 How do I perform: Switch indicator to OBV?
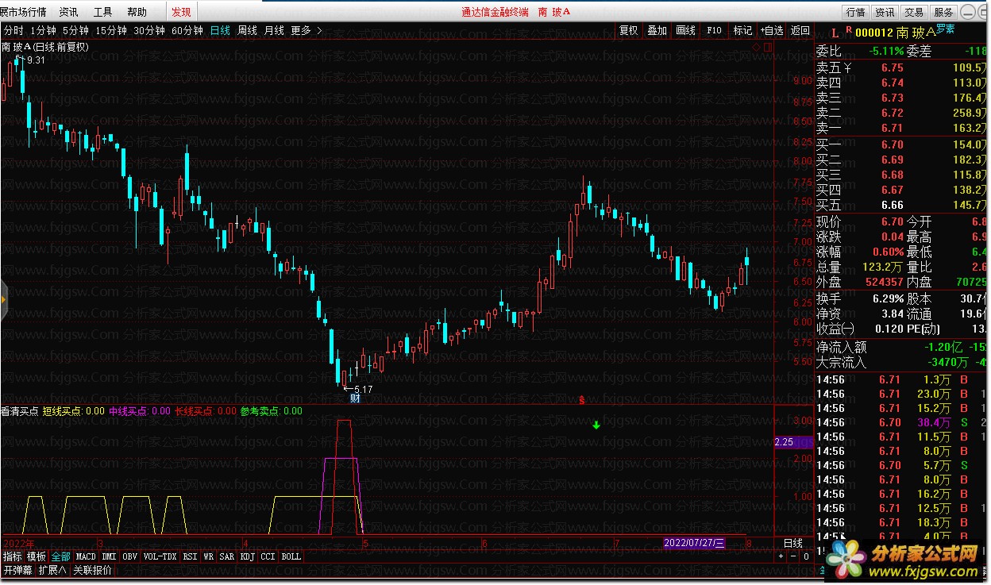(x=129, y=556)
